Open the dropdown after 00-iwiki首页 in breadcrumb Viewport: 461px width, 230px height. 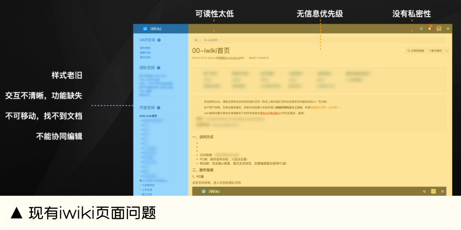pos(219,40)
